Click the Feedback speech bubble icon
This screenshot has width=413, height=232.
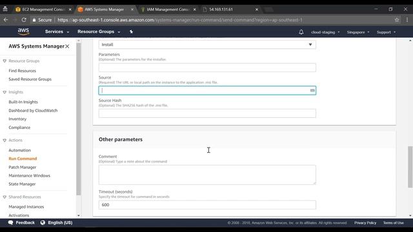tap(10, 222)
